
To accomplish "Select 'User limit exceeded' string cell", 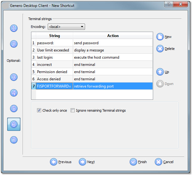I will pos(54,50).
